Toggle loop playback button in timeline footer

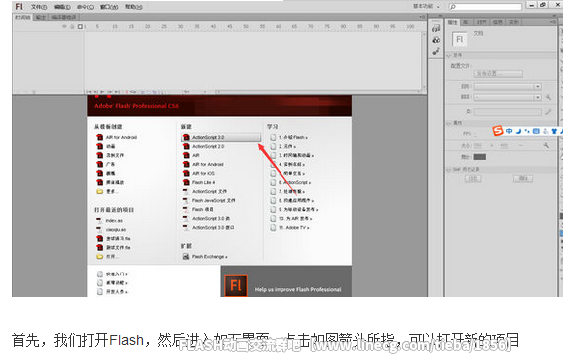tap(133, 92)
